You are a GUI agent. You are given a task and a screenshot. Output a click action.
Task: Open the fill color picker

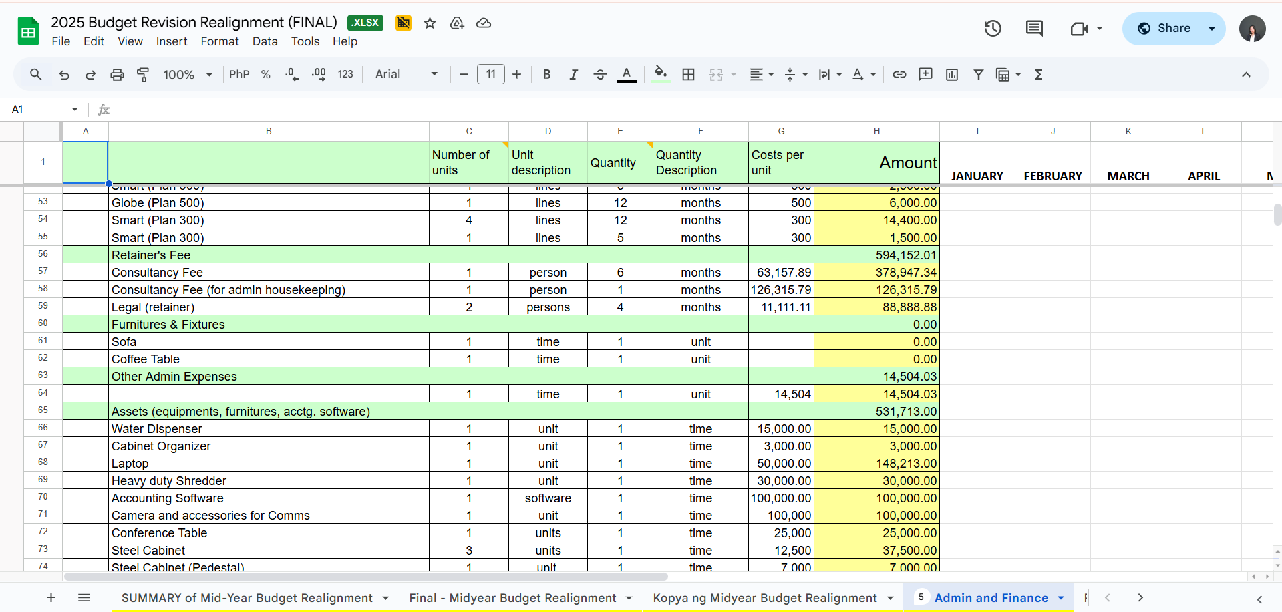coord(660,75)
